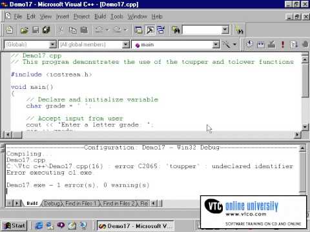Open the Help menu

coord(157,17)
